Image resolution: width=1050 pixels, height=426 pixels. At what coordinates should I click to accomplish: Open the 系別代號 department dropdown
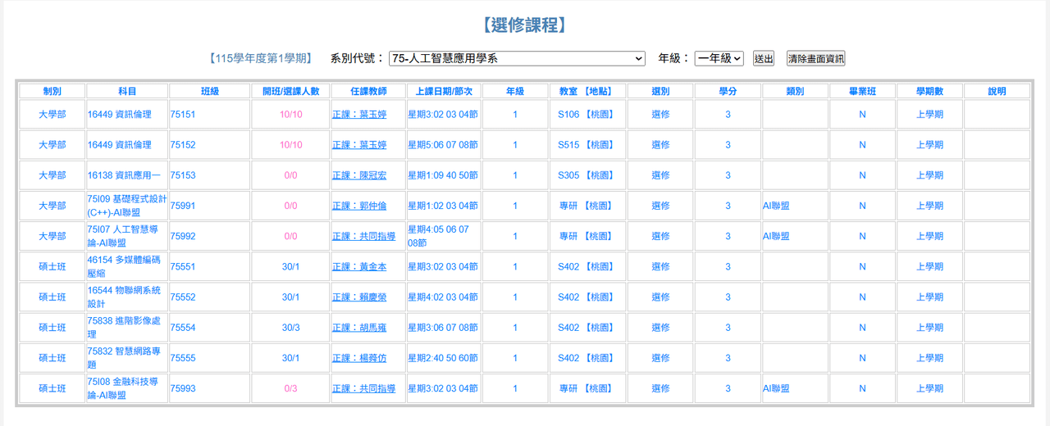point(518,58)
